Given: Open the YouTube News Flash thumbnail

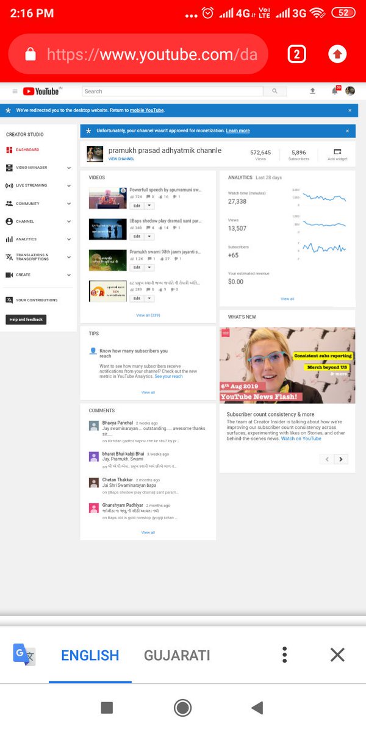Looking at the screenshot, I should coord(287,365).
